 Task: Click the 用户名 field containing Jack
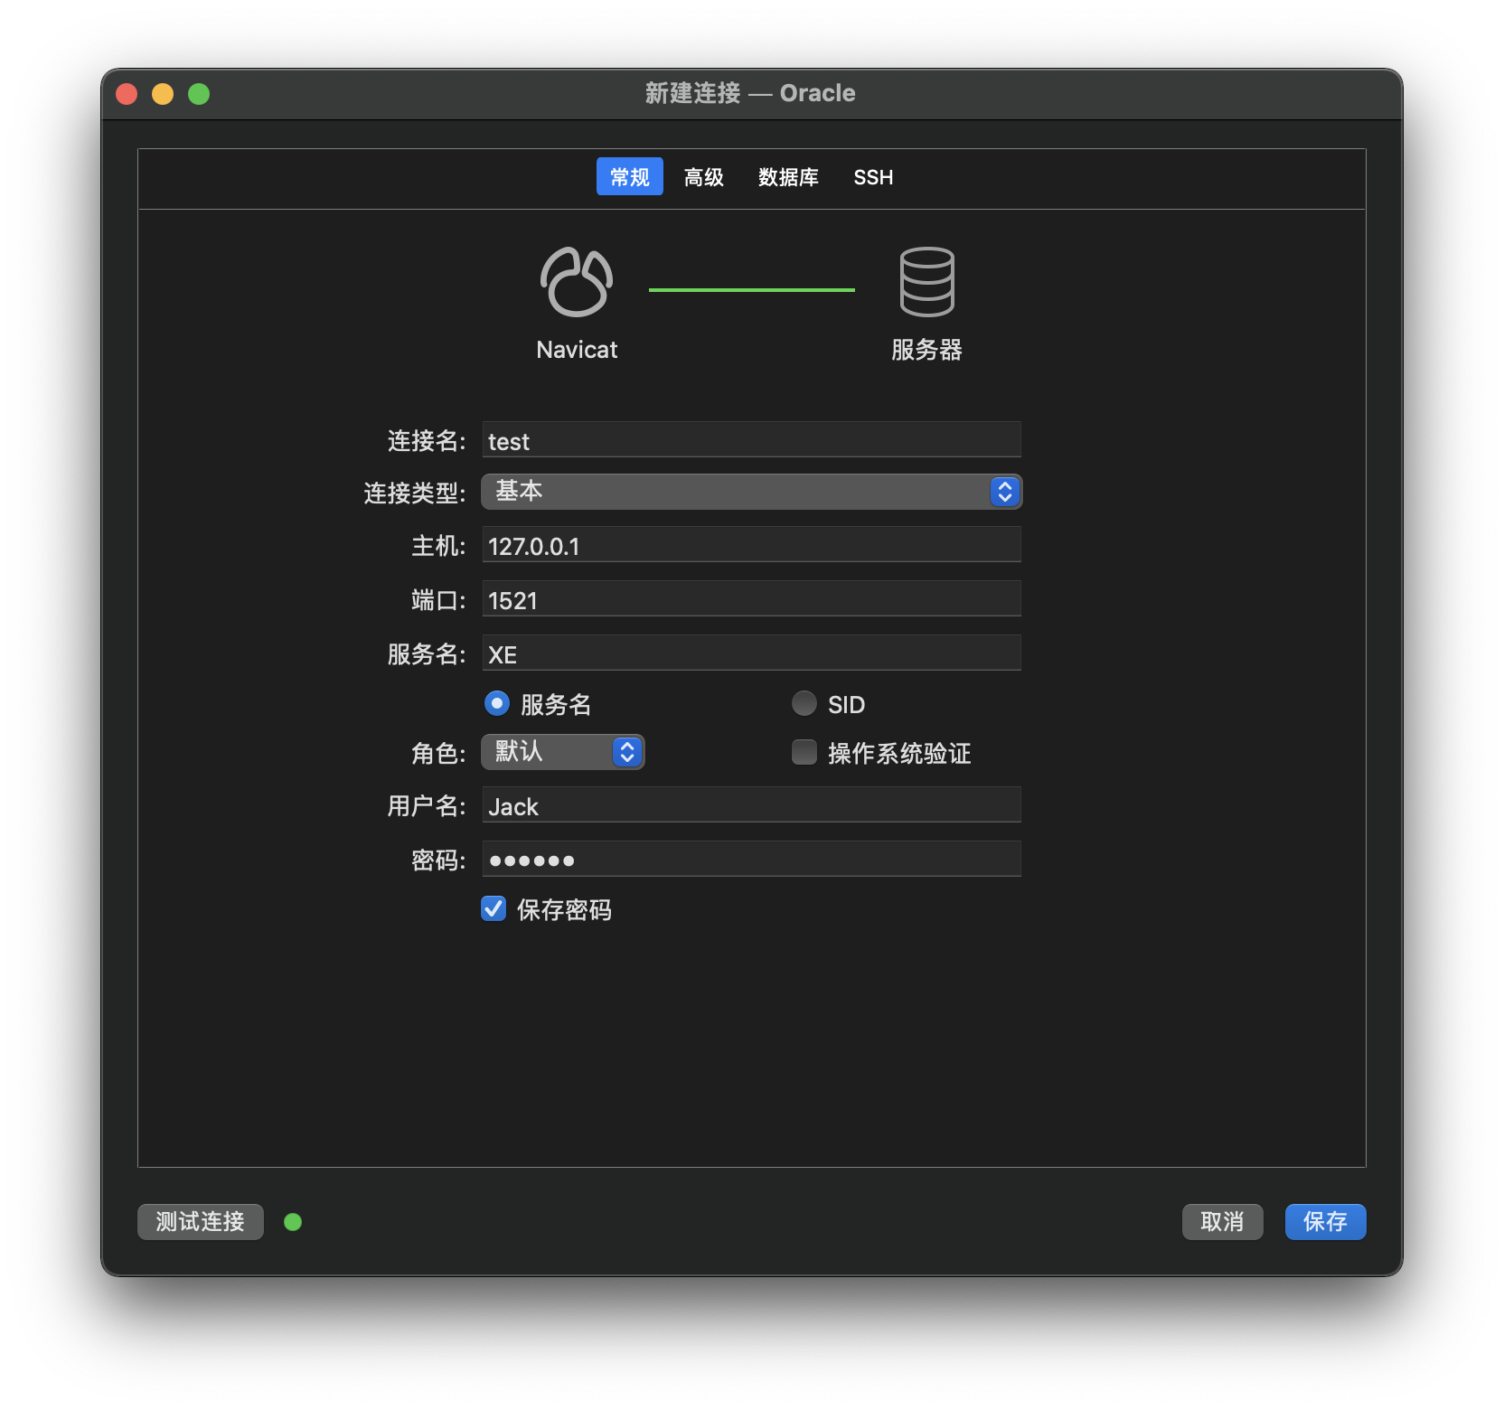[x=752, y=805]
